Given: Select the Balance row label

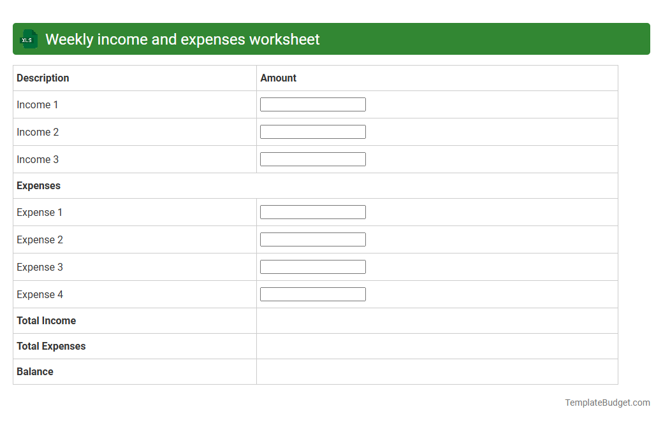Looking at the screenshot, I should point(35,371).
